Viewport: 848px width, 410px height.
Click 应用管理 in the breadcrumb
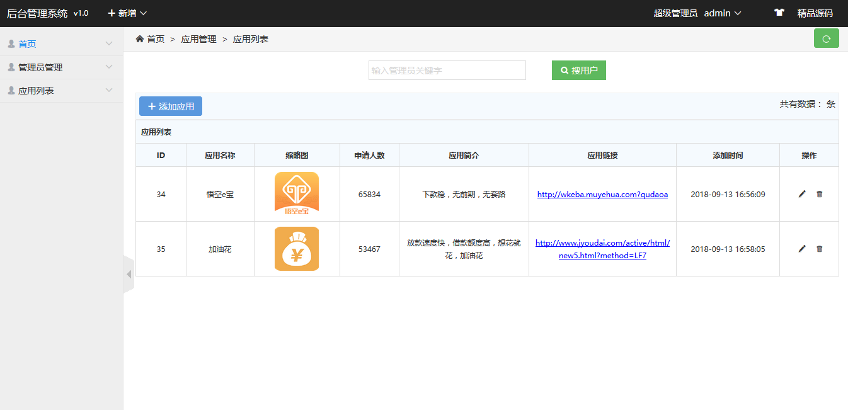click(x=198, y=39)
